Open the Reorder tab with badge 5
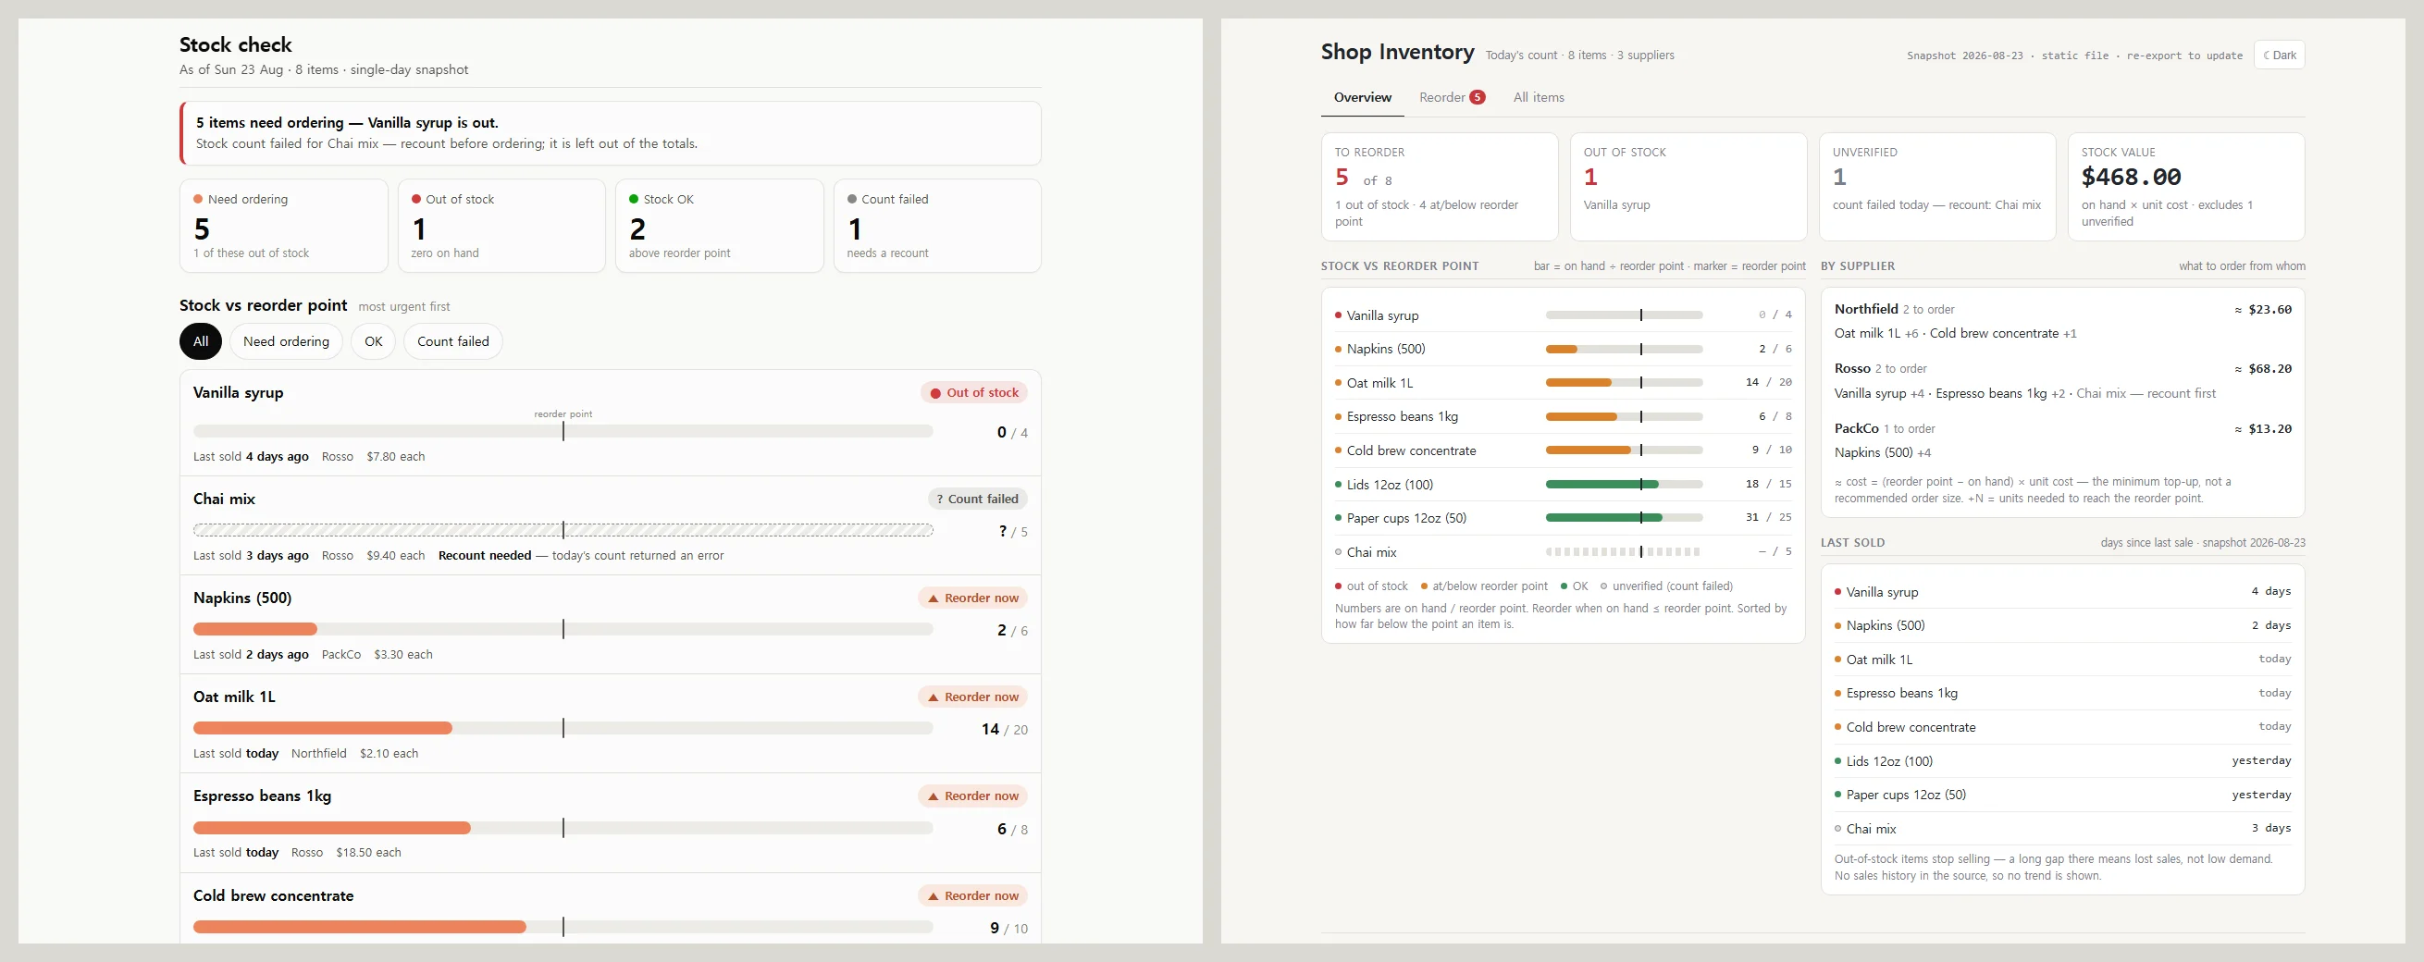 point(1452,98)
